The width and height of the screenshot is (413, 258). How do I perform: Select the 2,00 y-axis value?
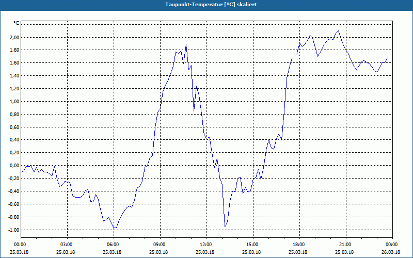pos(15,37)
